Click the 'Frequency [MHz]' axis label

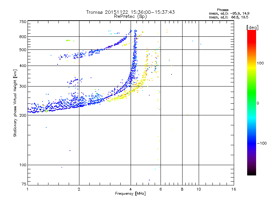tap(130, 194)
